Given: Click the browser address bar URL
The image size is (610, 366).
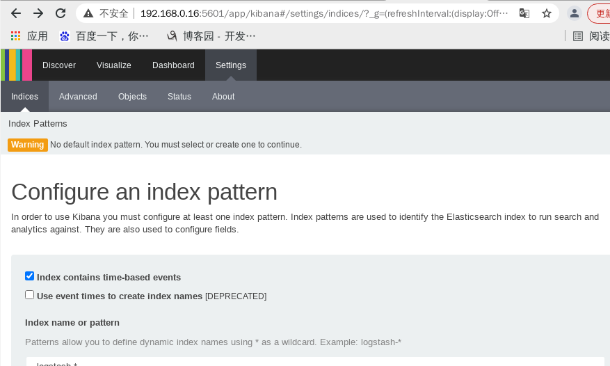Looking at the screenshot, I should [x=323, y=14].
